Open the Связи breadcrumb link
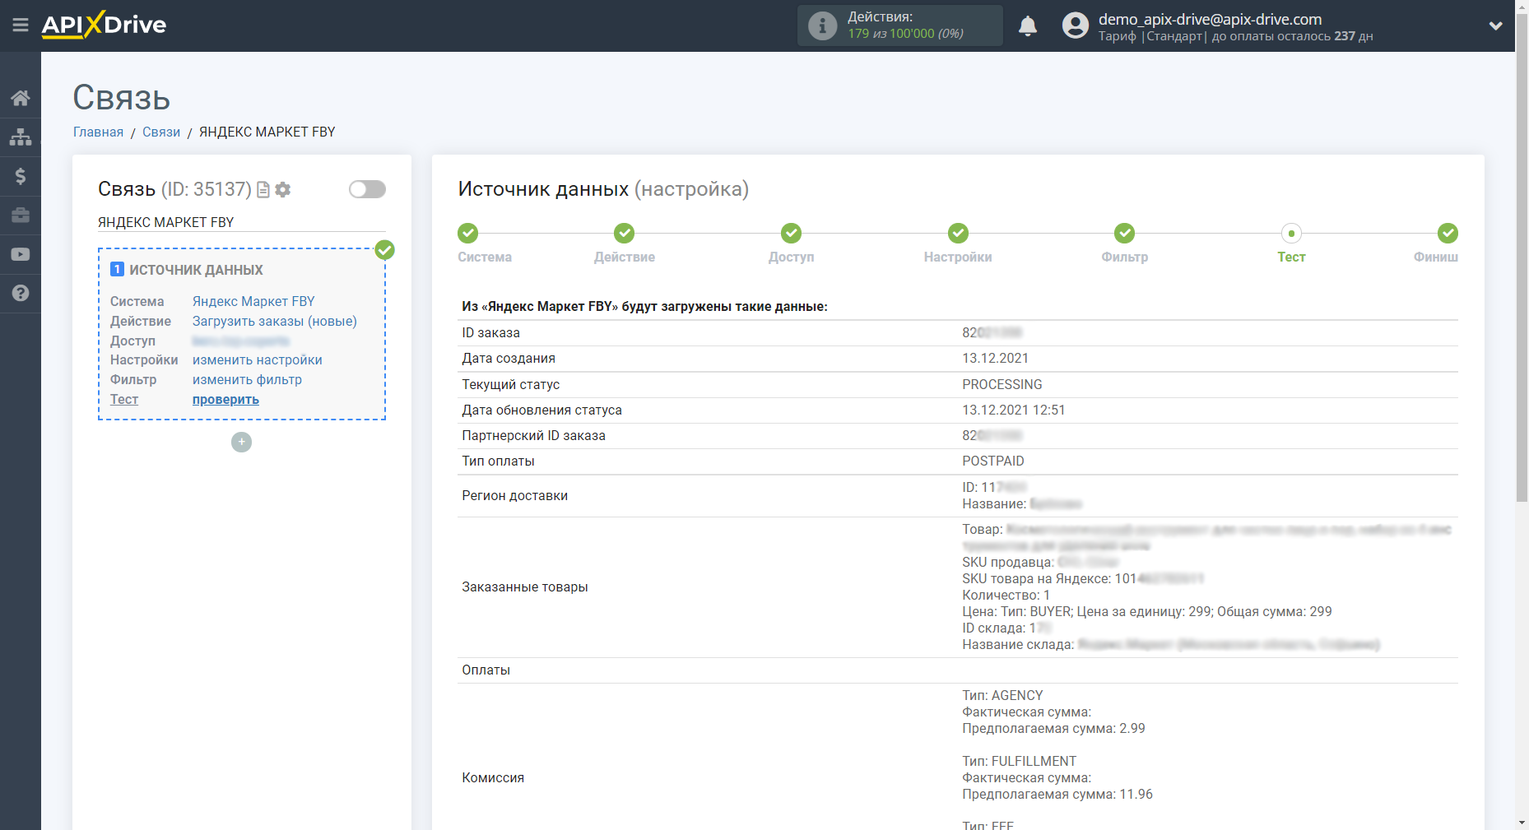 [x=161, y=132]
